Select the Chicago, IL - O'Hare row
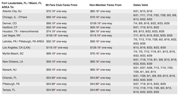The image size is (180, 96). pyautogui.click(x=89, y=17)
